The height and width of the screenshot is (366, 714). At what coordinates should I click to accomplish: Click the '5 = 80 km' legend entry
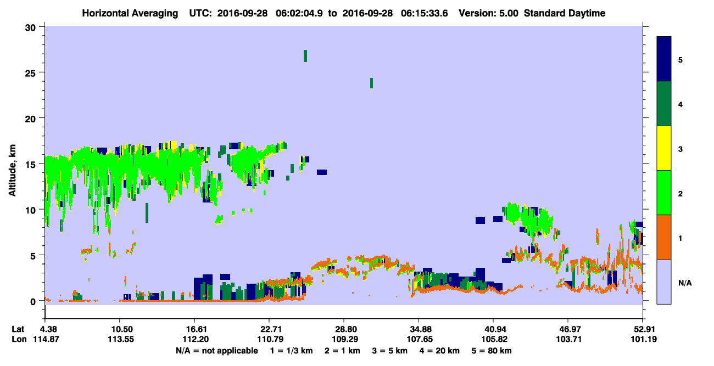point(490,351)
